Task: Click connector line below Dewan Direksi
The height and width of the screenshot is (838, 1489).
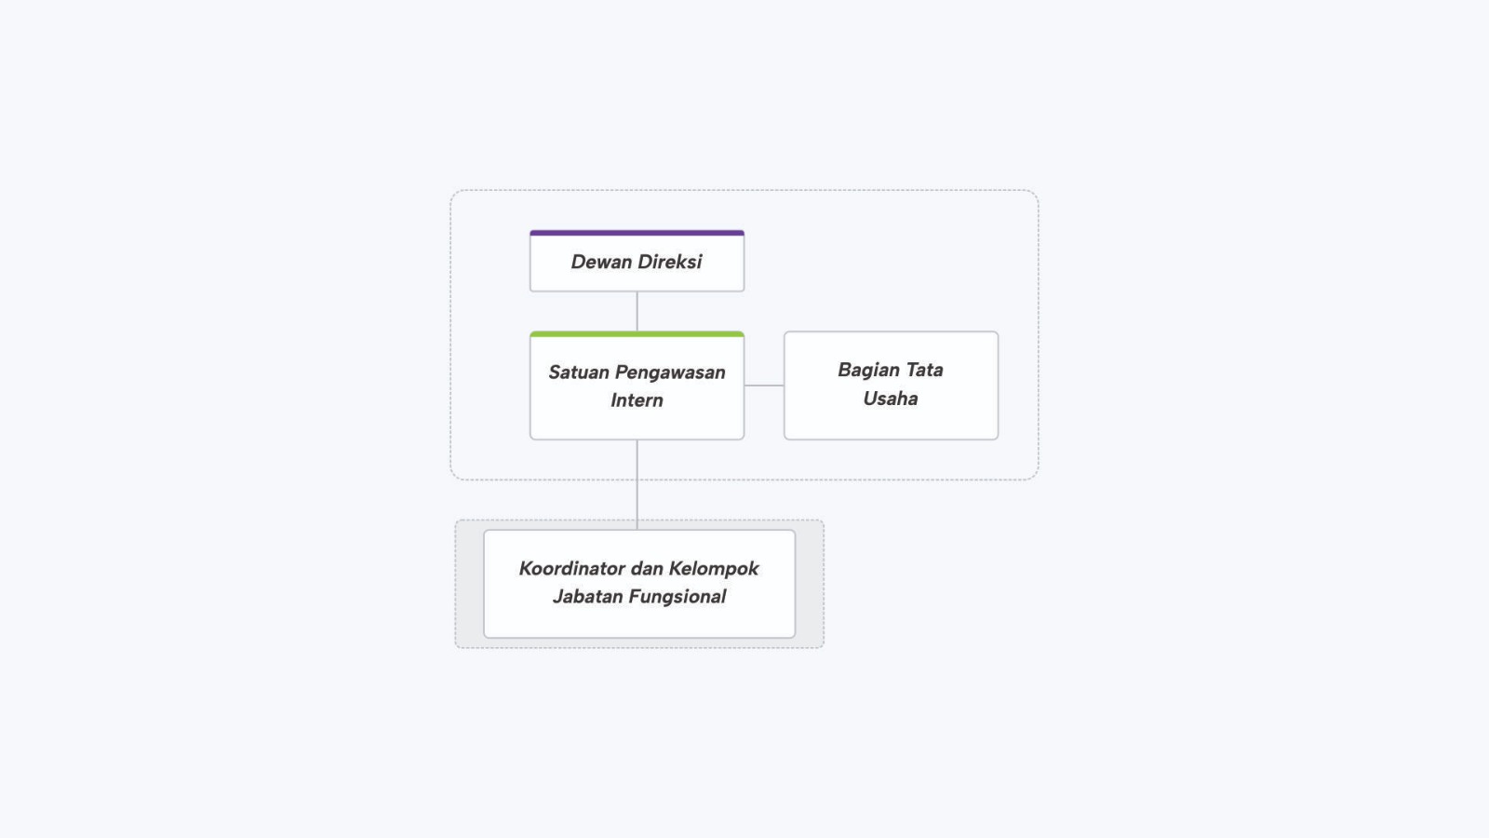Action: 637,311
